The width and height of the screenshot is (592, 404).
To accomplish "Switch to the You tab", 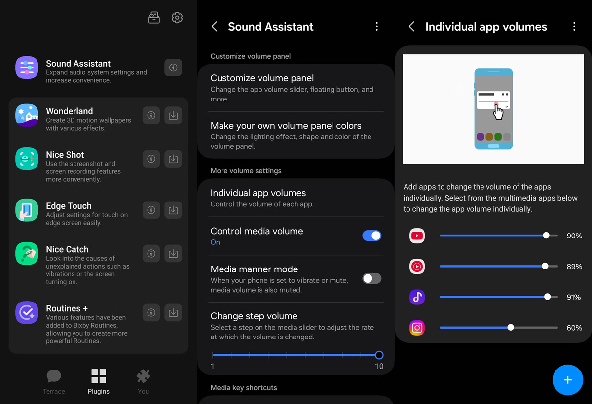I will (x=143, y=382).
